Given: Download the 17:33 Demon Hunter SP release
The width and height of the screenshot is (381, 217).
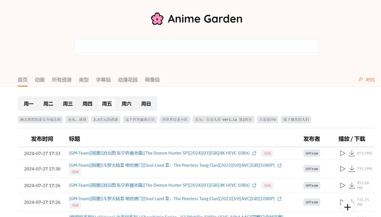Looking at the screenshot, I should coord(351,153).
